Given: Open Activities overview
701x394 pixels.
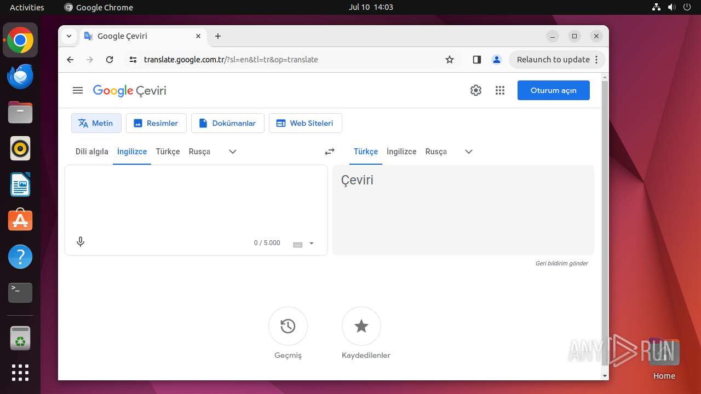Looking at the screenshot, I should click(x=27, y=7).
